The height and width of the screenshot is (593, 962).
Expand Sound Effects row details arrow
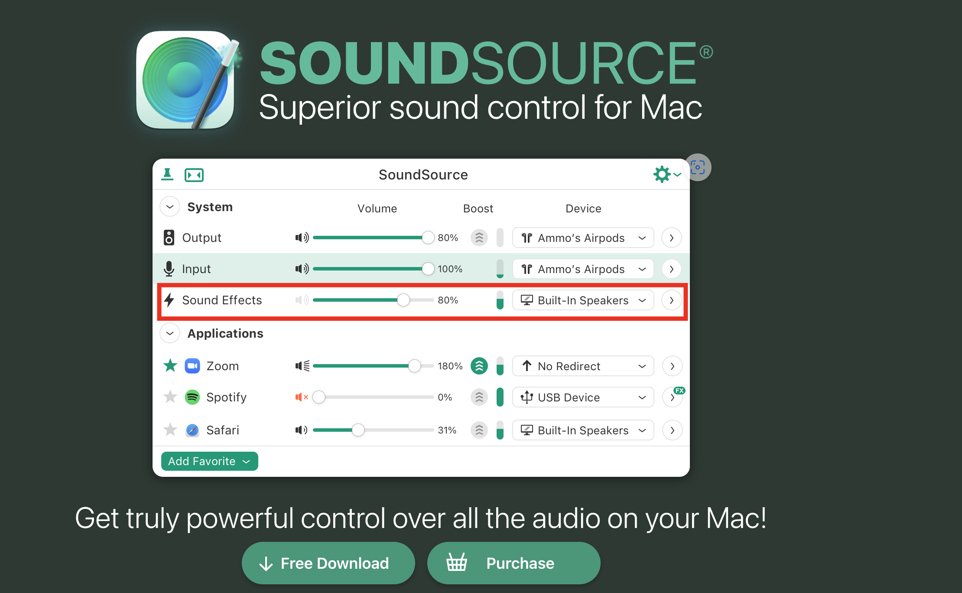(672, 300)
